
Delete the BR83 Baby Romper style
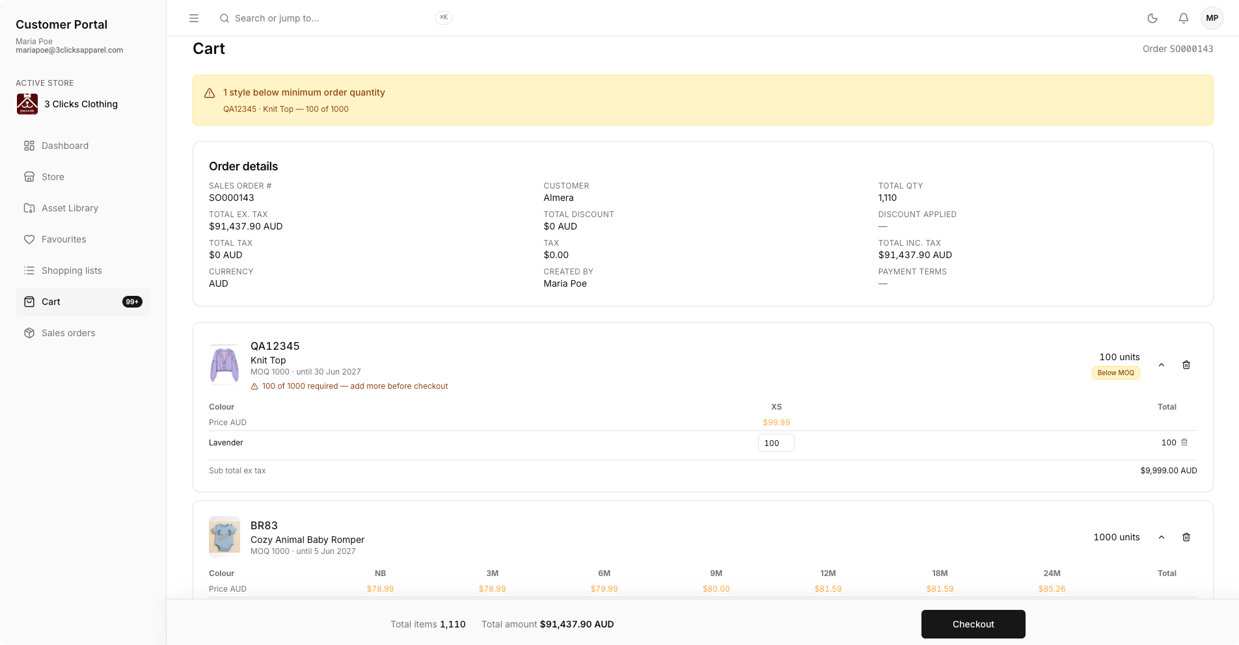coord(1186,537)
